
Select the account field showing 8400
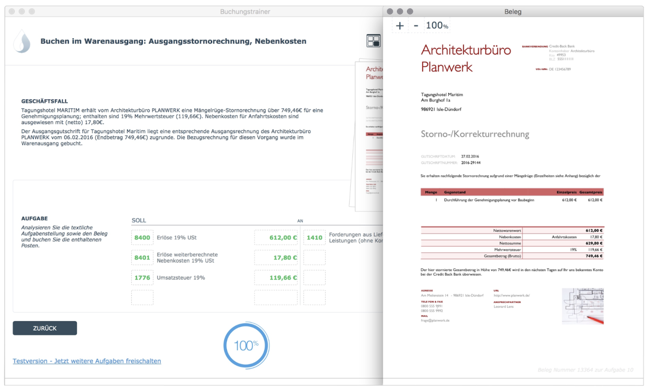(x=142, y=237)
